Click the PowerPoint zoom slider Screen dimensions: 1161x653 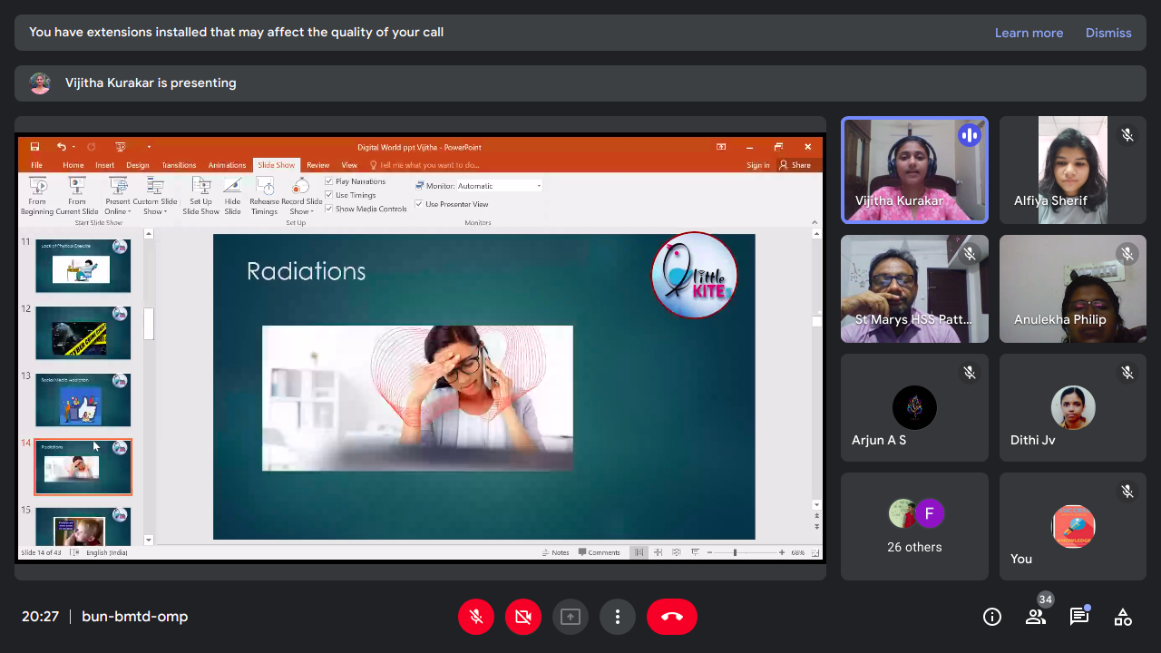pyautogui.click(x=735, y=552)
